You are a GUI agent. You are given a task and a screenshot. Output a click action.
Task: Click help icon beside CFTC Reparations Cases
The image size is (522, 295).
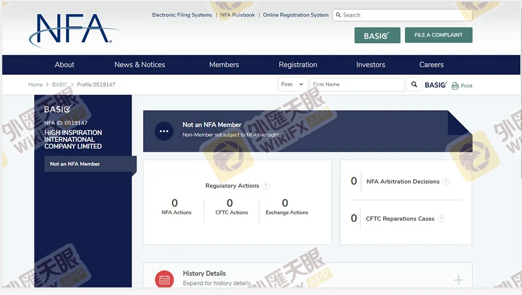[x=441, y=219]
